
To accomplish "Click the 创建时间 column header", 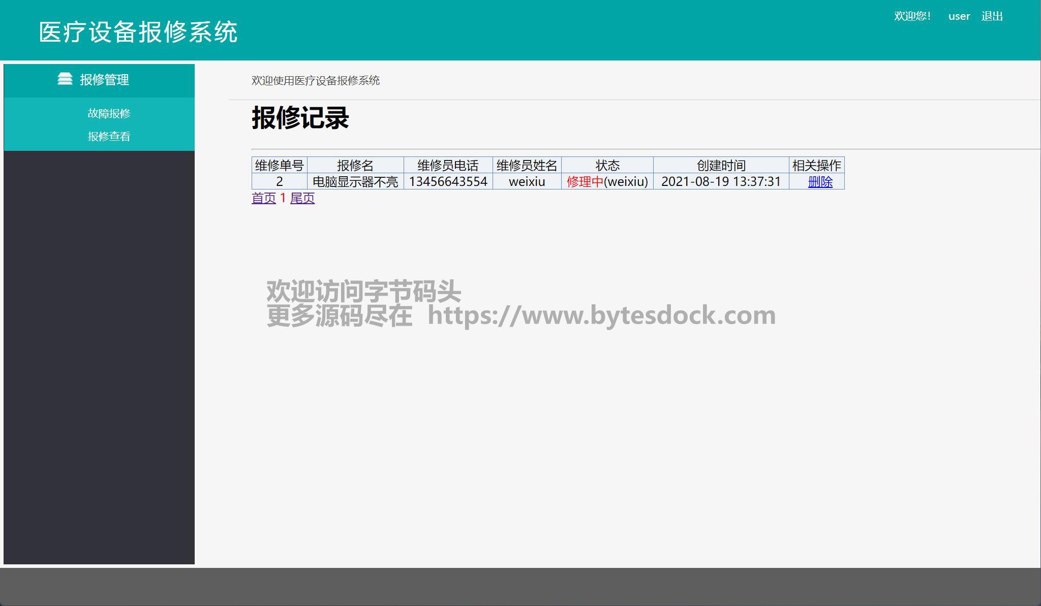I will coord(720,165).
